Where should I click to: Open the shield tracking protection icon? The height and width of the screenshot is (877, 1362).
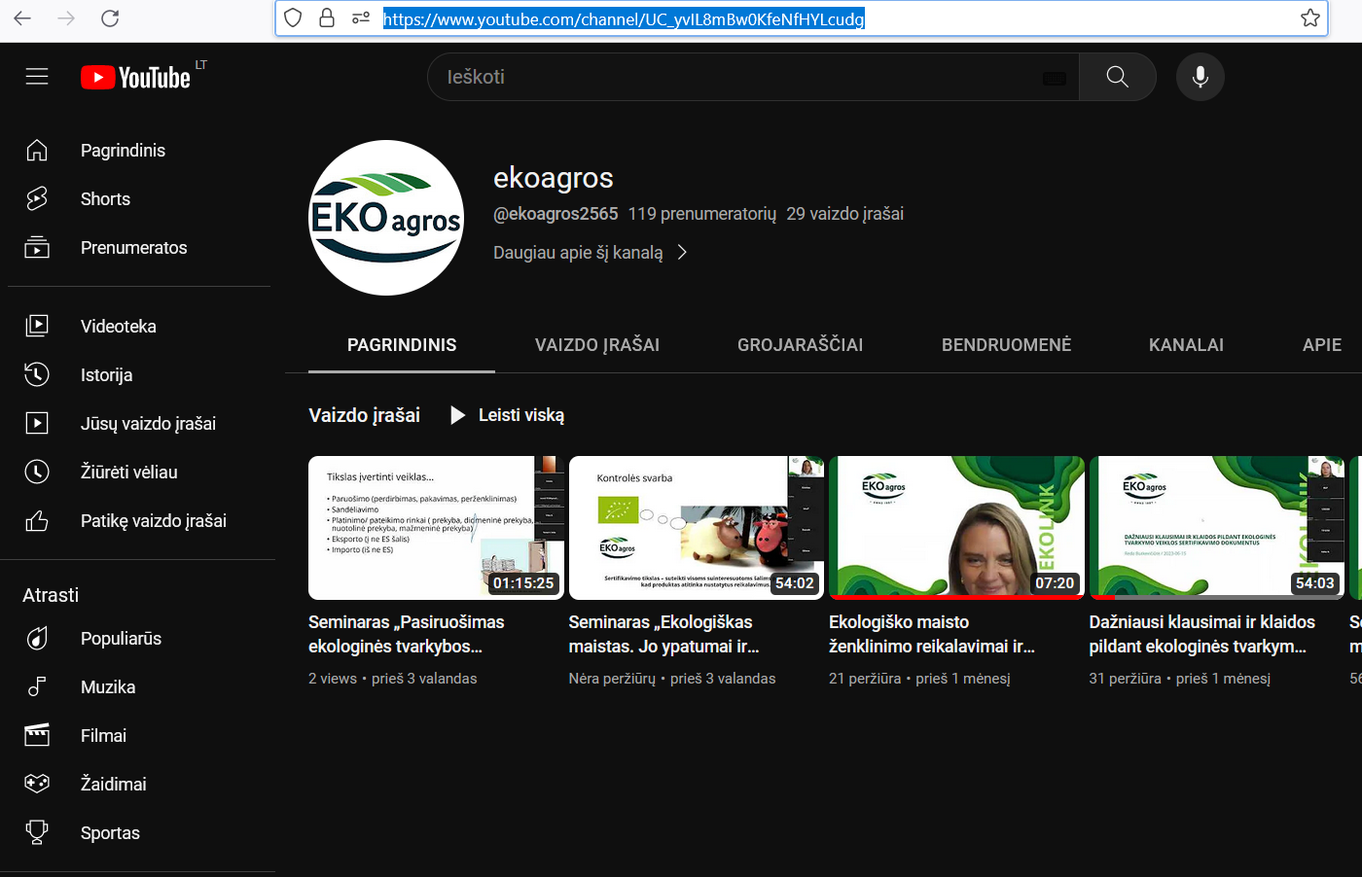293,18
